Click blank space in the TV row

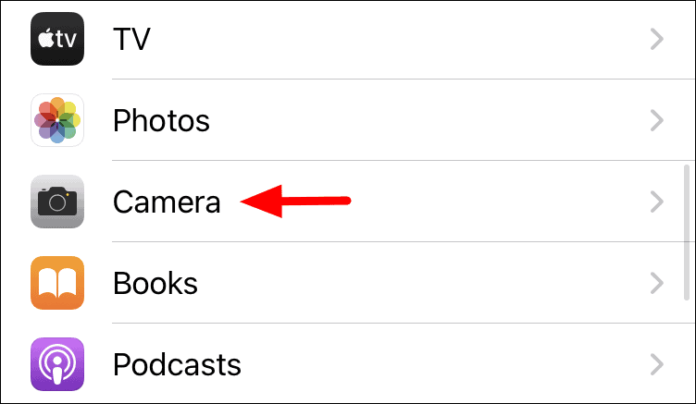(400, 39)
